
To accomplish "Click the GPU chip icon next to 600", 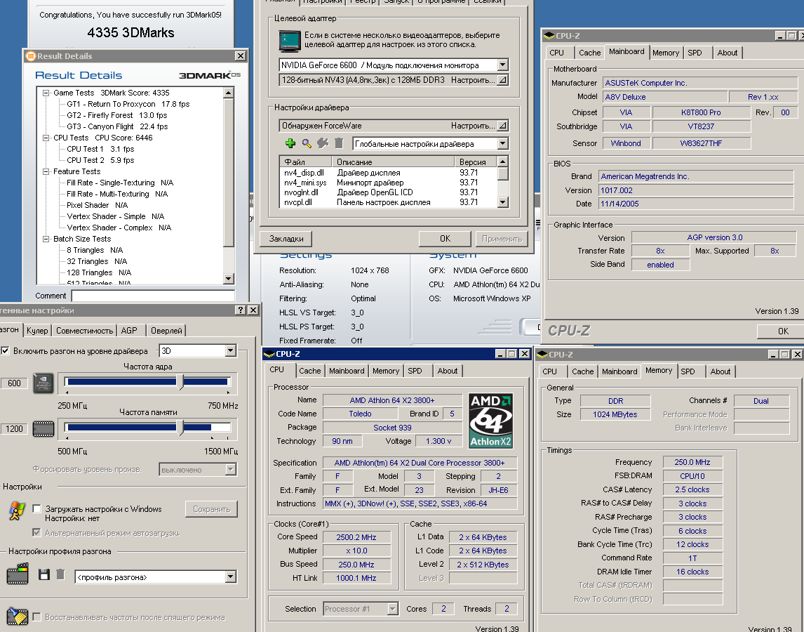I will (43, 383).
